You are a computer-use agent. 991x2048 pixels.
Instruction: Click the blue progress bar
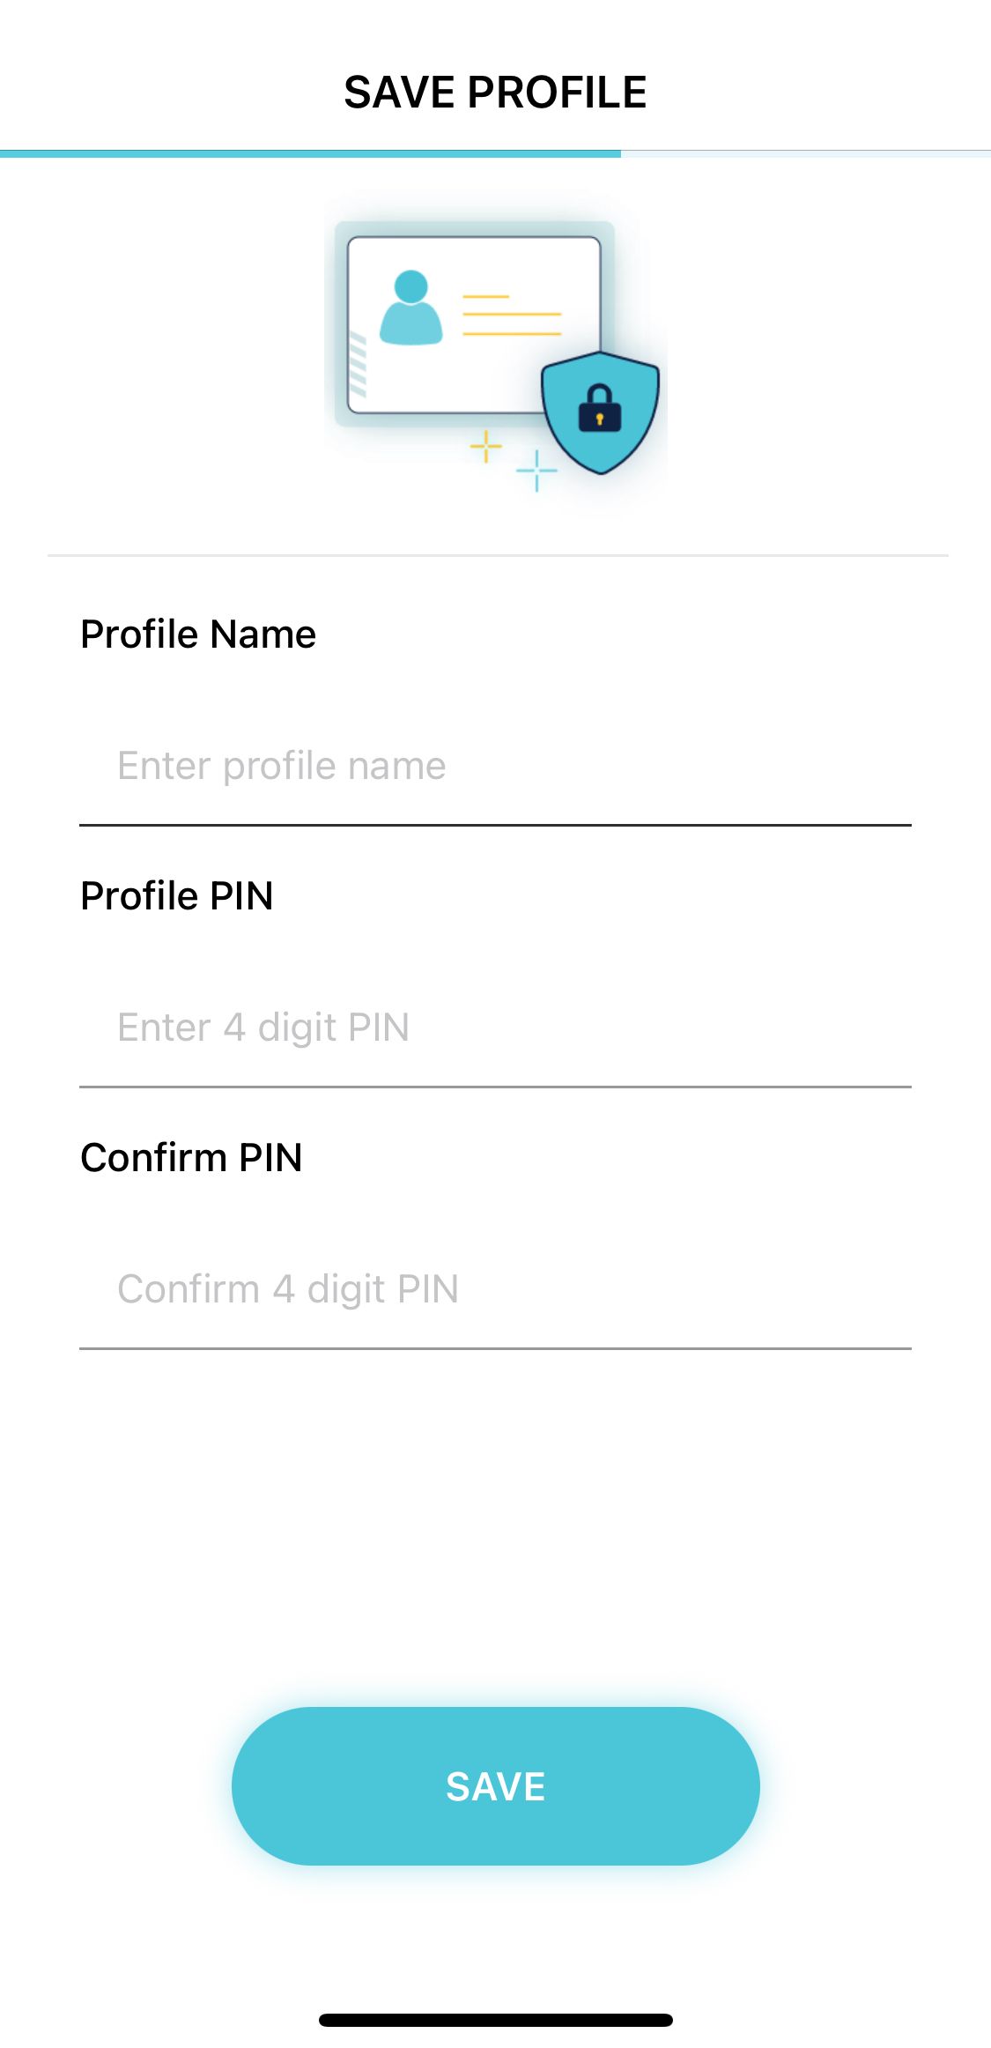[310, 154]
